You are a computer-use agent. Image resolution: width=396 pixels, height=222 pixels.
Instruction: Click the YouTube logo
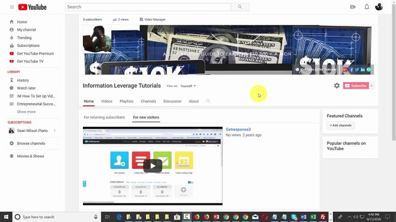tap(32, 7)
